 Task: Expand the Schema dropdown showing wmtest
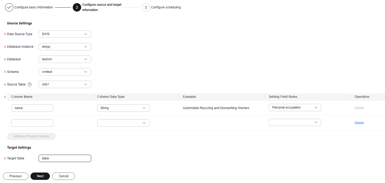click(65, 72)
